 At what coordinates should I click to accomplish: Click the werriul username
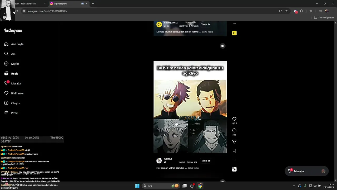click(168, 159)
